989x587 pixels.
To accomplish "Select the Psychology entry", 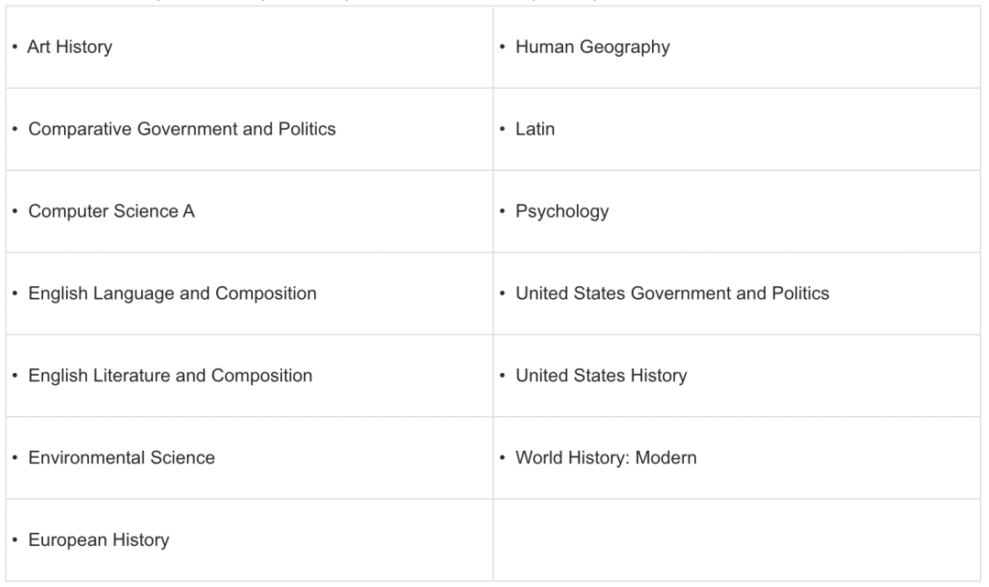I will pos(562,211).
